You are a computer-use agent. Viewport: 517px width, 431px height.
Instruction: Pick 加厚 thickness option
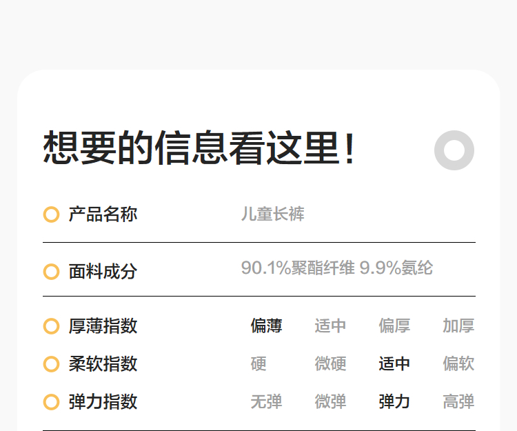458,325
